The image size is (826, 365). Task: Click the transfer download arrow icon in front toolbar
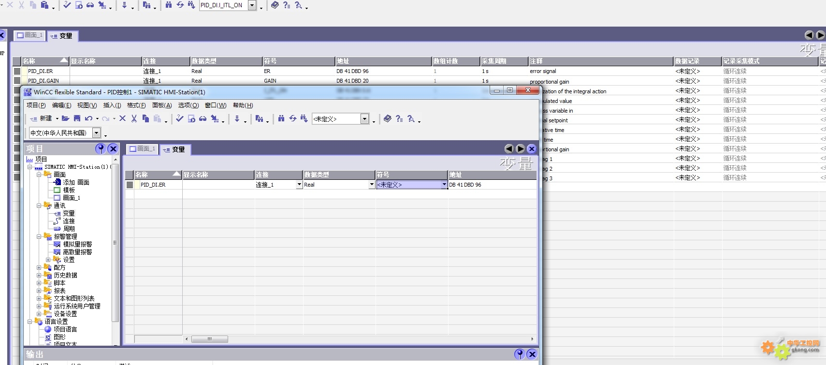(237, 118)
